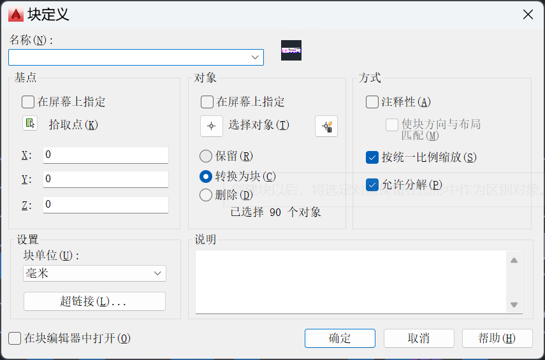Confirm with the 确定 button

click(x=340, y=338)
